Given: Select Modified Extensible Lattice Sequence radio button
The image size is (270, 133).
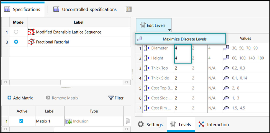Looking at the screenshot, I should click(x=16, y=32).
